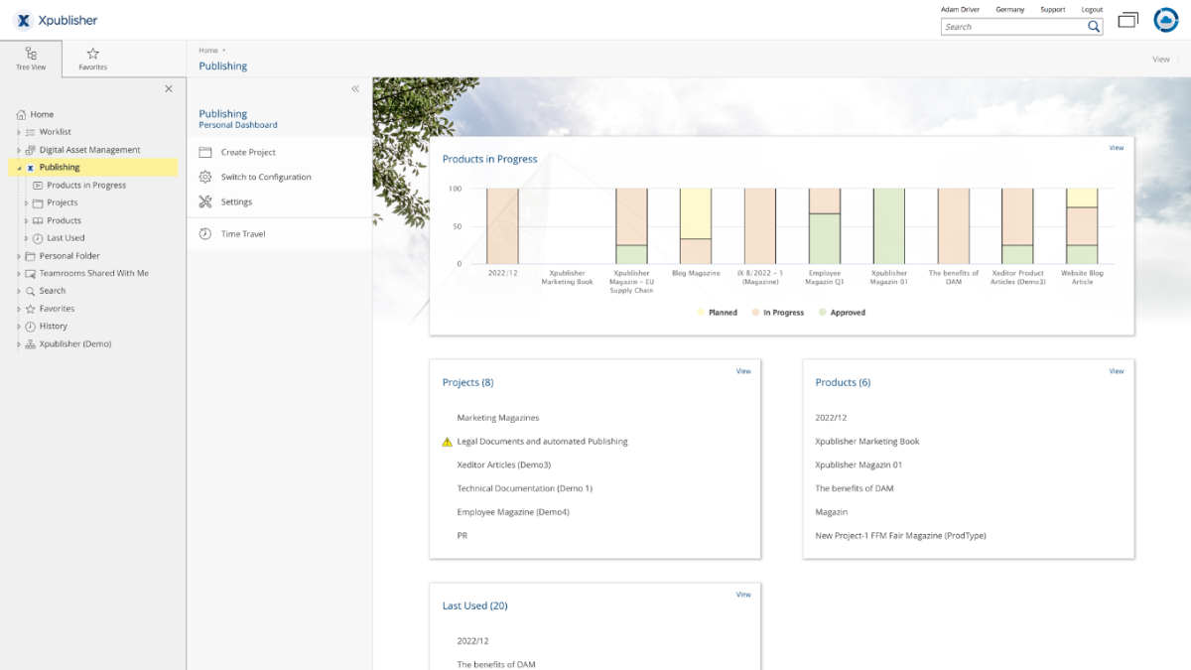Click the X icon beside Publishing in the tree
The height and width of the screenshot is (670, 1191).
click(x=31, y=168)
